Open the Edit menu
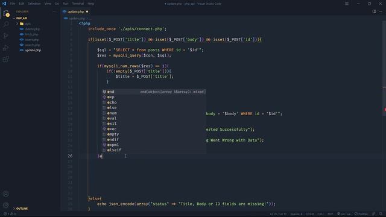 click(x=22, y=4)
